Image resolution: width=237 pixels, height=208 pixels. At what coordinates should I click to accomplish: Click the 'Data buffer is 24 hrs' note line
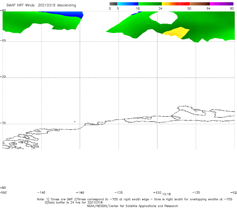(74, 203)
